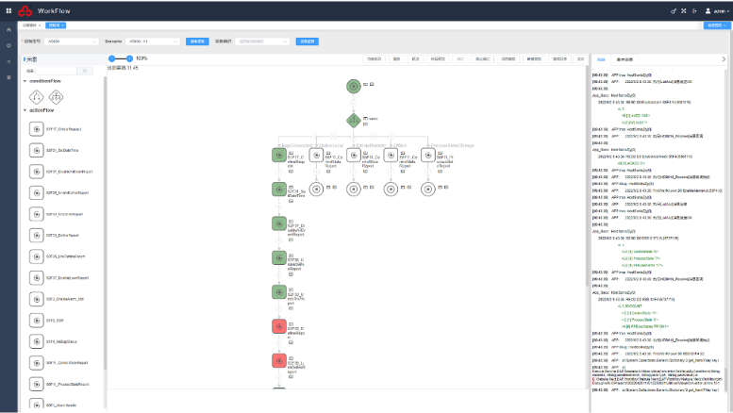Image resolution: width=733 pixels, height=413 pixels.
Task: Click the fullscreen icon in top bar
Action: tap(683, 10)
